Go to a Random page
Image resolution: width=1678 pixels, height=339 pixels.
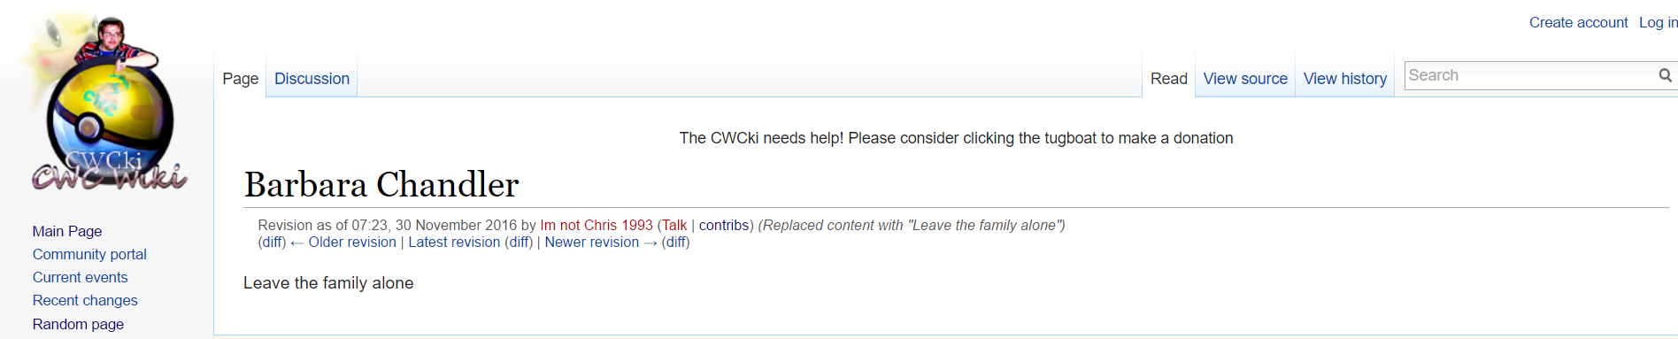click(78, 324)
